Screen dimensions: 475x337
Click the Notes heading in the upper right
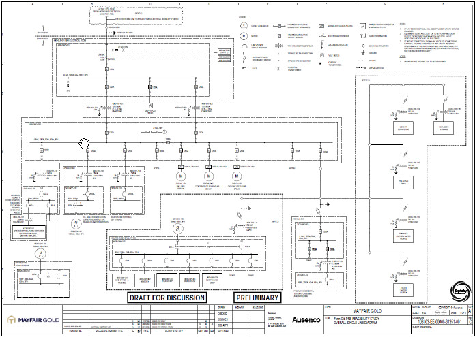tap(402, 24)
